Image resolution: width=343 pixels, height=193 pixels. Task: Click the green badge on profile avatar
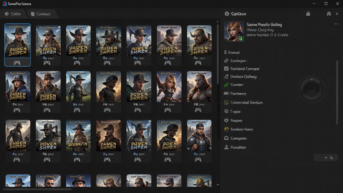(x=241, y=39)
